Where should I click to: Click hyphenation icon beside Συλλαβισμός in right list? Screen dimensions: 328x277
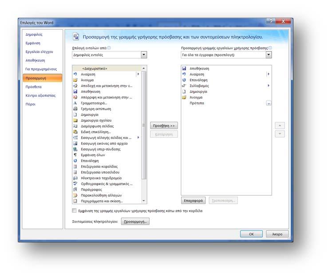[184, 86]
